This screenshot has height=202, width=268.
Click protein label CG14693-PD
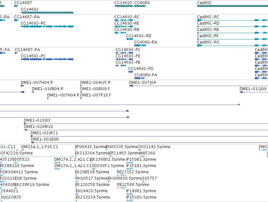pyautogui.click(x=141, y=69)
